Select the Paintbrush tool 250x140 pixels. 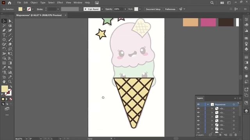point(10,40)
